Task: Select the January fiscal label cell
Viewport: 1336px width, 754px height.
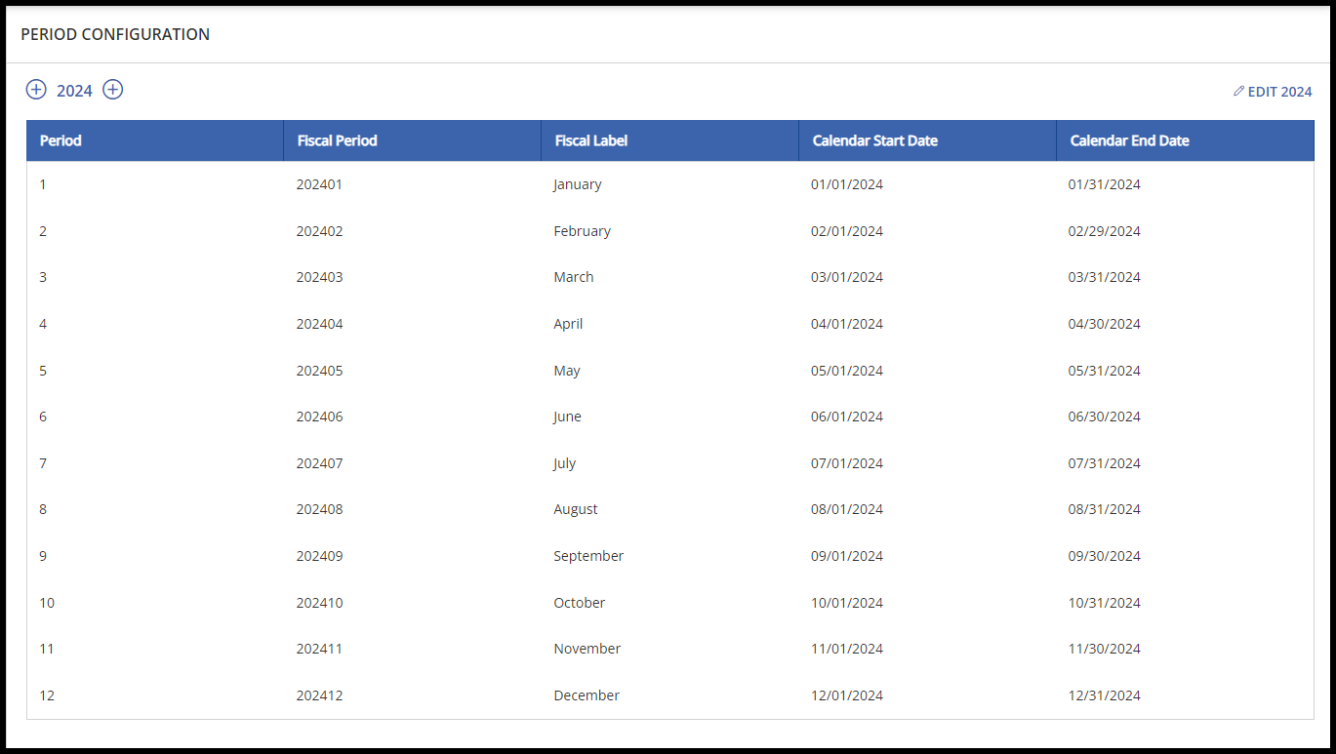Action: 577,184
